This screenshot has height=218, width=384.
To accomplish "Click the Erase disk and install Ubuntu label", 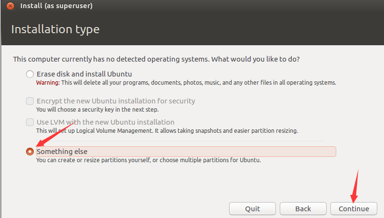I will 84,74.
